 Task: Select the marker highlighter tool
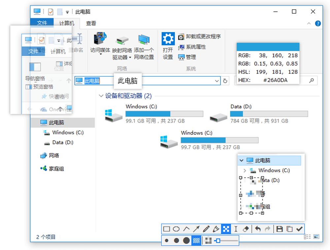pos(216,229)
